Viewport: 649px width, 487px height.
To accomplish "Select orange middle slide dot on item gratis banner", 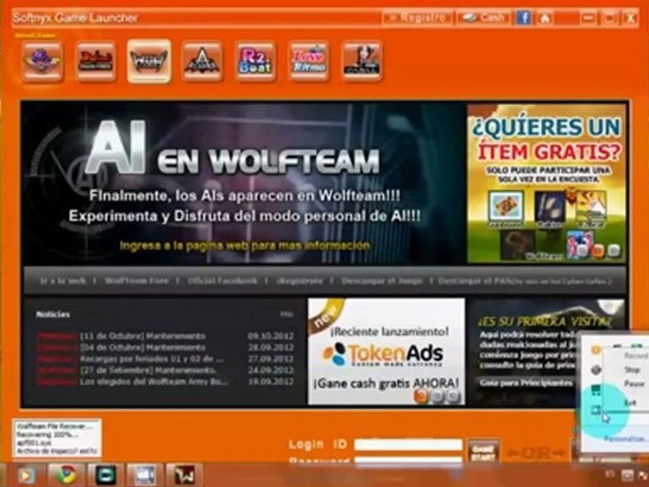I will click(x=598, y=250).
